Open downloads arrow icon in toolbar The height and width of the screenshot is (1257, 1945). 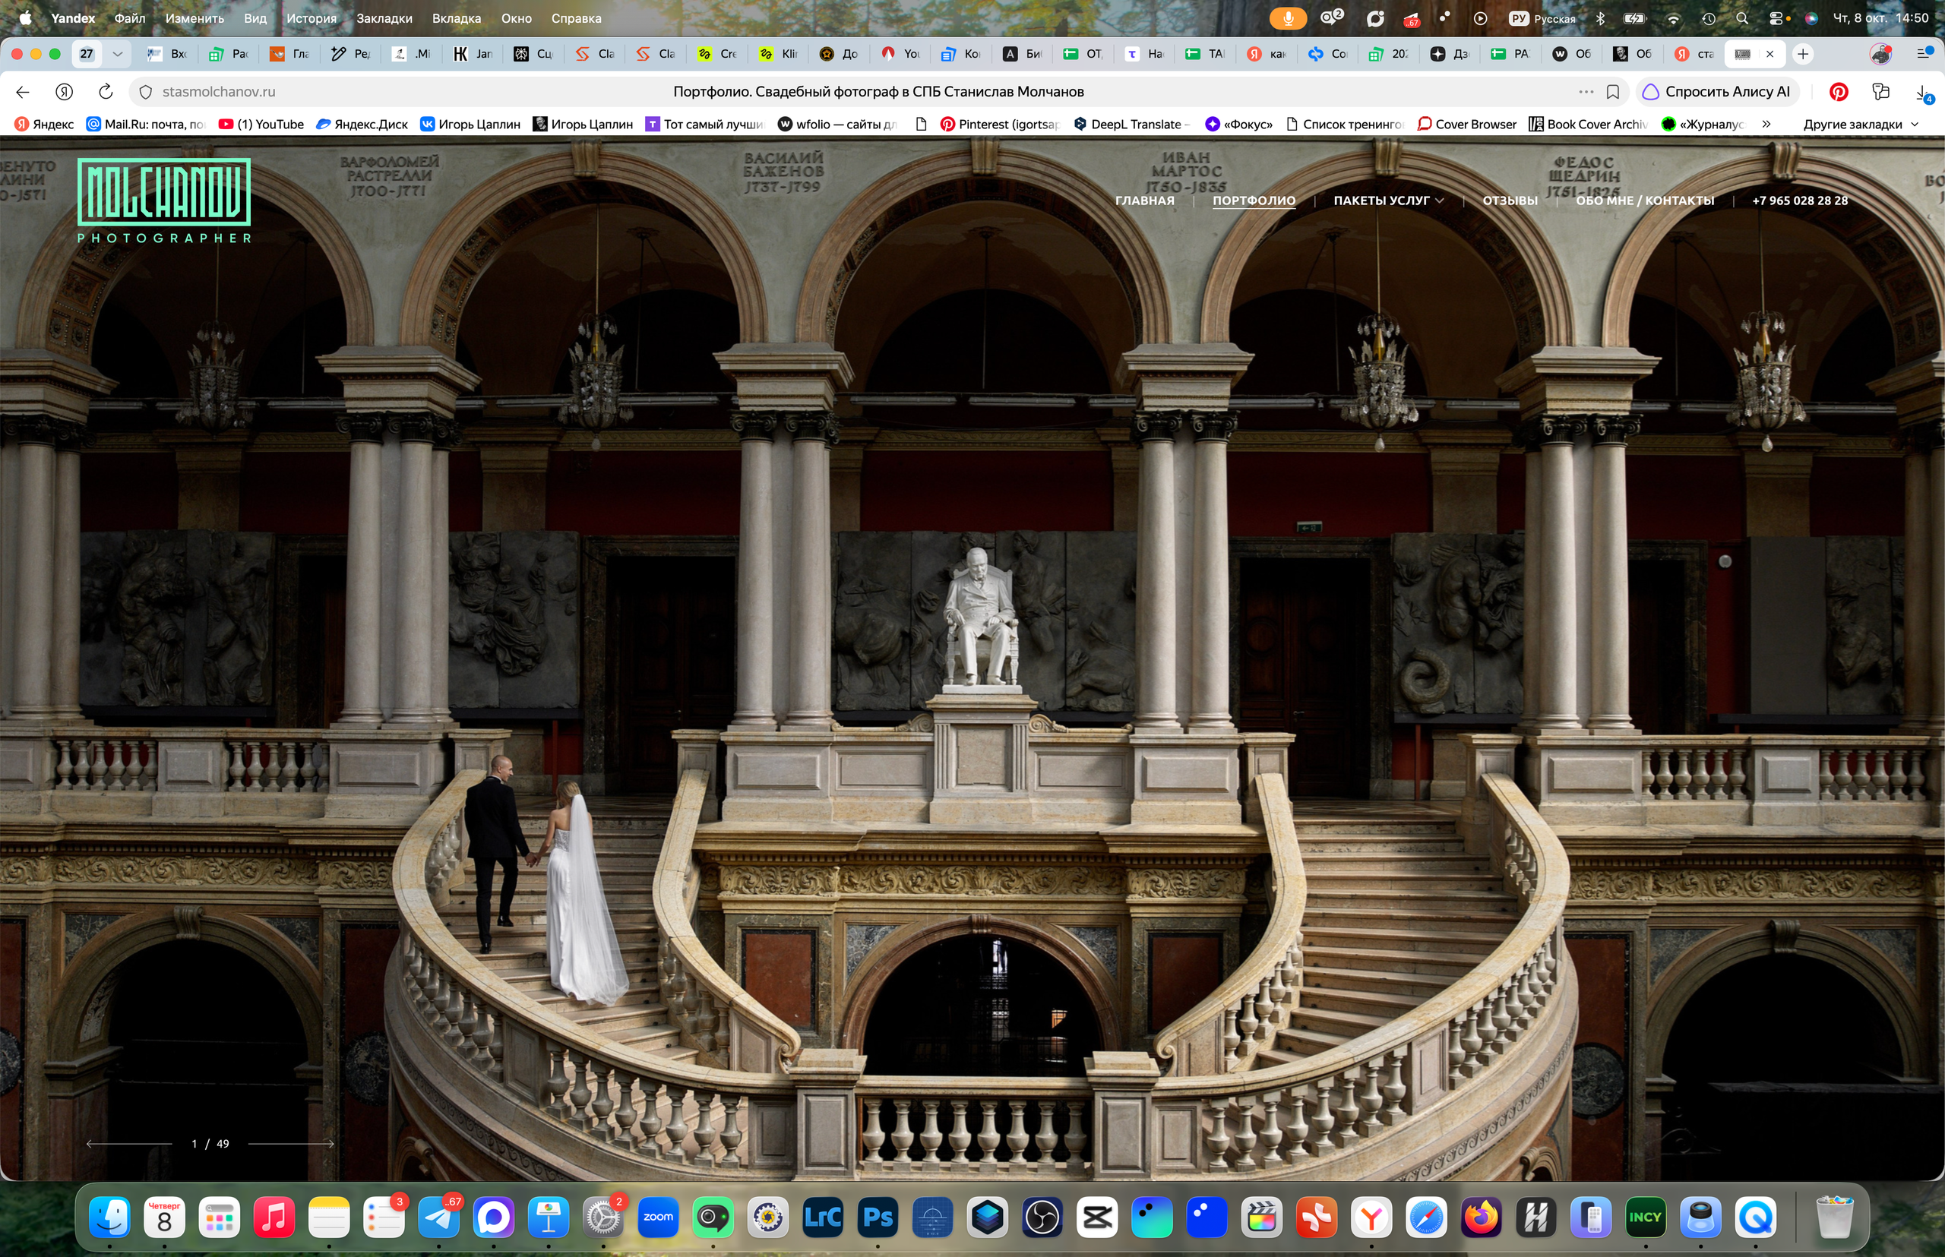(x=1923, y=92)
